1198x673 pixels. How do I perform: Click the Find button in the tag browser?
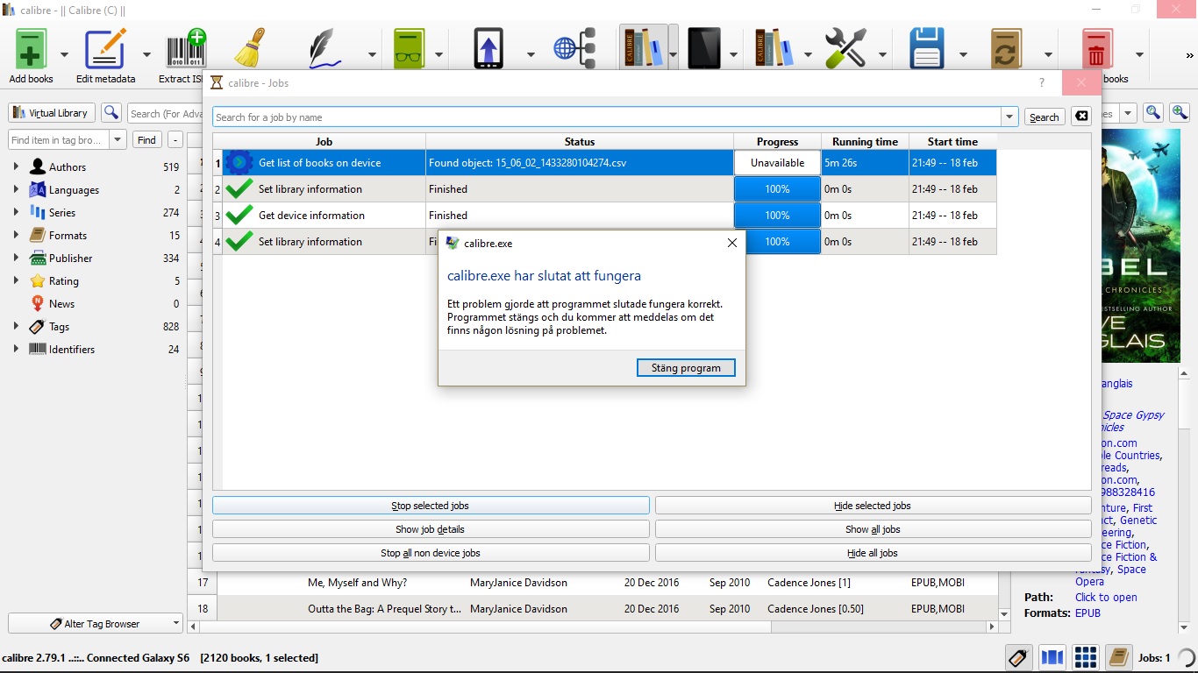pyautogui.click(x=146, y=139)
